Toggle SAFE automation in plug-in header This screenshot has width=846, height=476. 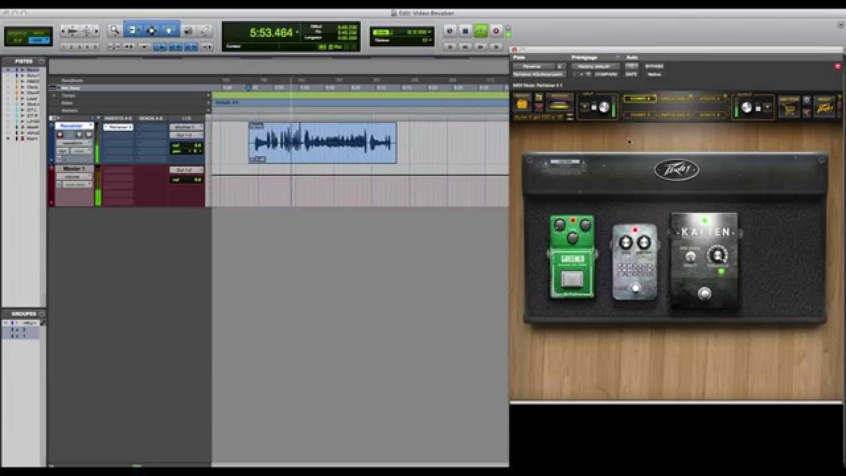[631, 74]
